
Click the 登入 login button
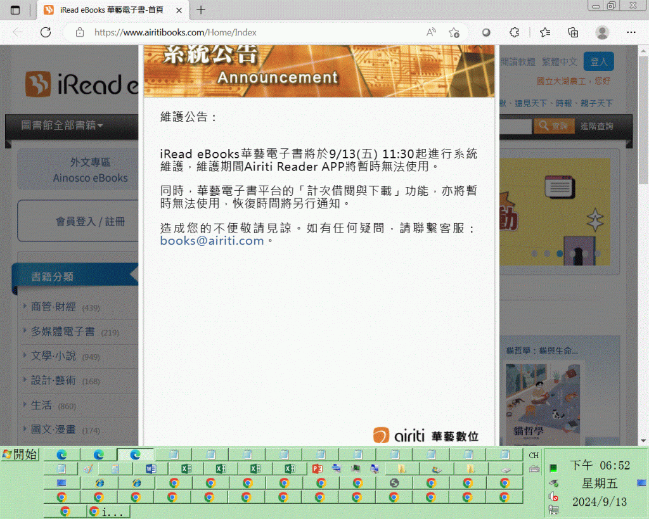pyautogui.click(x=598, y=61)
